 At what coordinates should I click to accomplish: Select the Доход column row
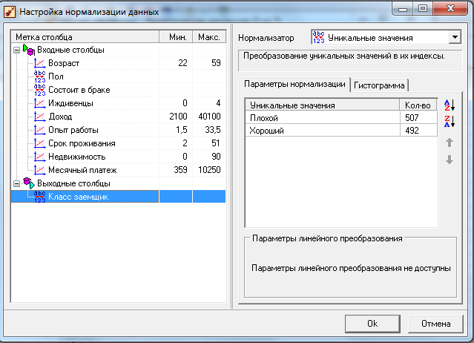pos(118,117)
